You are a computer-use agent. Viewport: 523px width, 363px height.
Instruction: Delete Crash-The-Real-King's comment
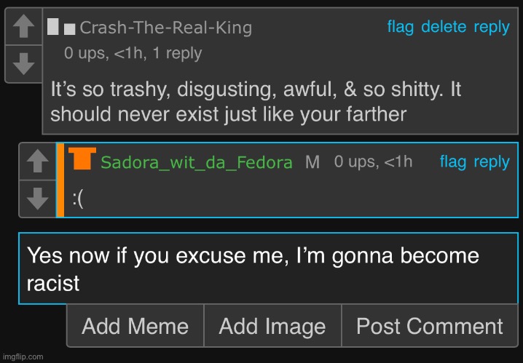tap(444, 27)
